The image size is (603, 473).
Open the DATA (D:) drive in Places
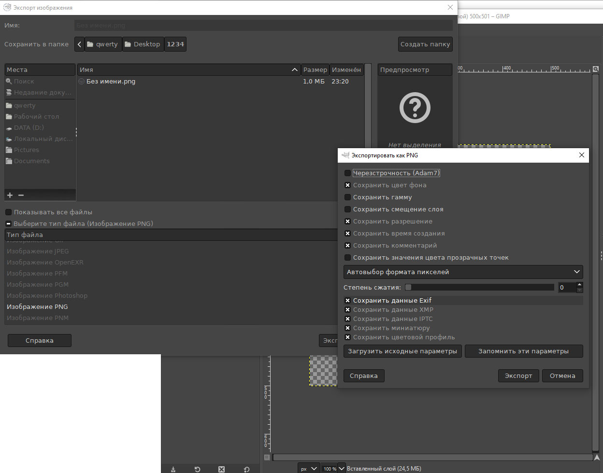40,128
